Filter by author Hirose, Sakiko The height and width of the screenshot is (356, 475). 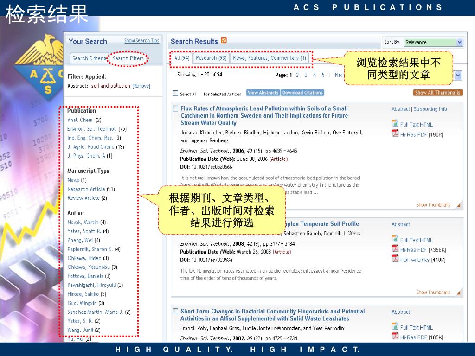(83, 294)
